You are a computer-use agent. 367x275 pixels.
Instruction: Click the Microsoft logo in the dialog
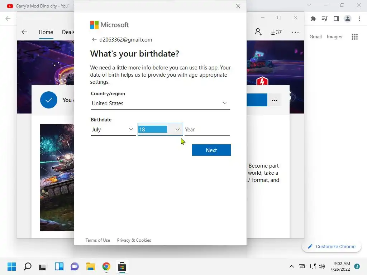[x=109, y=25]
